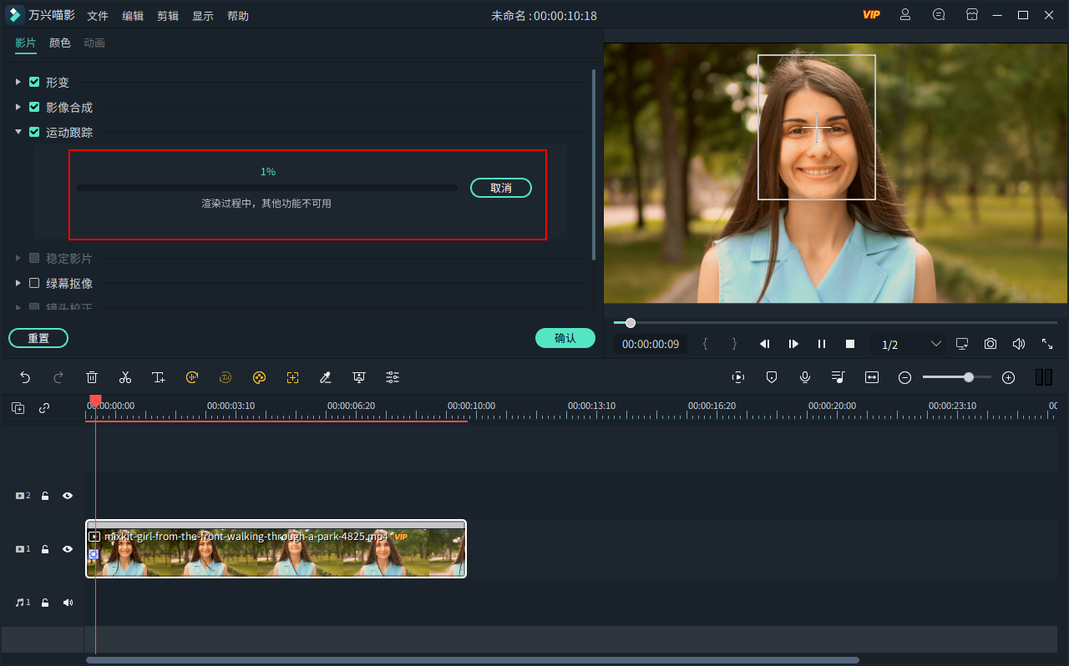Switch to the 颜色 tab
1069x666 pixels.
pos(60,43)
